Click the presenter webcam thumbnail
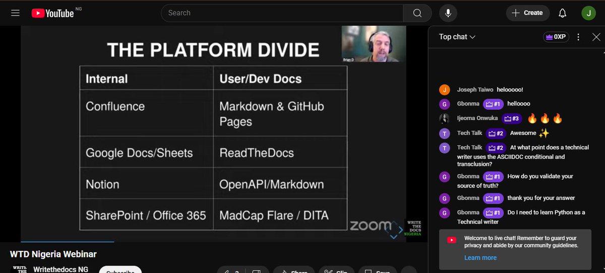Image resolution: width=605 pixels, height=273 pixels. (x=374, y=44)
